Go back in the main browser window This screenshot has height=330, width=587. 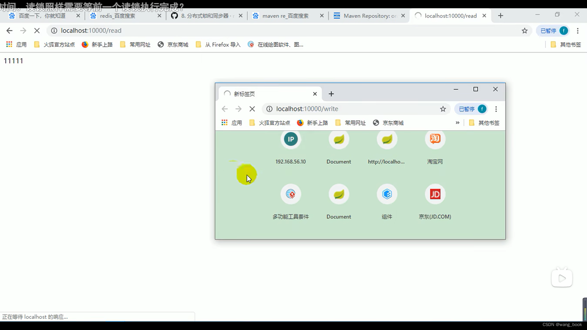(9, 31)
